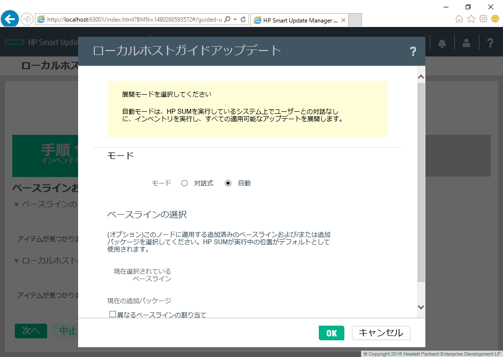The image size is (503, 357).
Task: Open notifications bell in HP SUM header
Action: (442, 43)
